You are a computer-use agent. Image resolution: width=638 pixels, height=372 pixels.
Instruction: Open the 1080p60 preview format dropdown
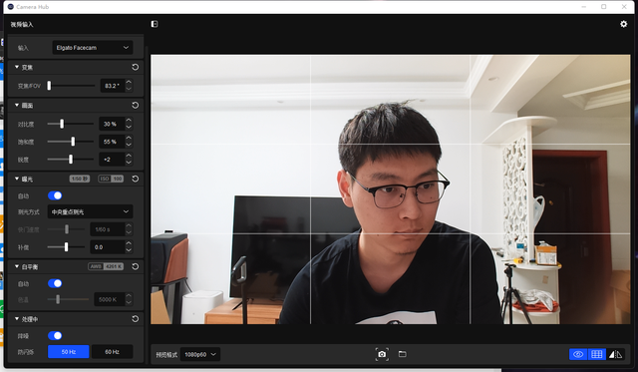tap(199, 354)
